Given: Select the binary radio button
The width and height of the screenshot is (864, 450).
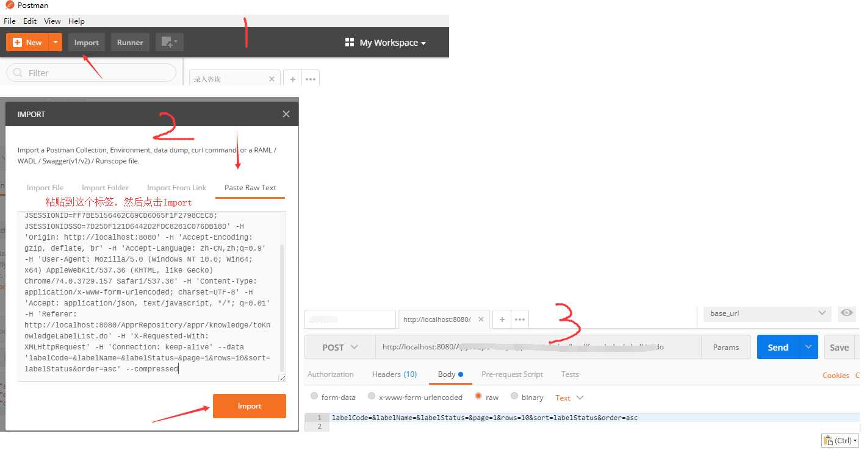Looking at the screenshot, I should [514, 396].
